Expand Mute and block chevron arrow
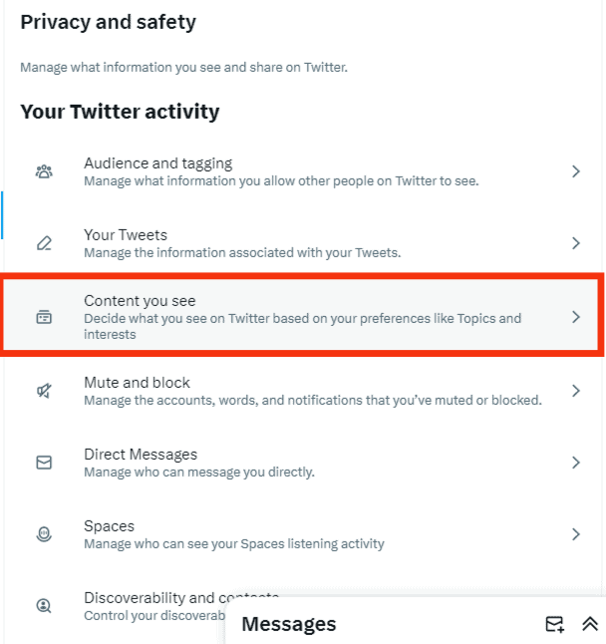606x644 pixels. pos(575,391)
